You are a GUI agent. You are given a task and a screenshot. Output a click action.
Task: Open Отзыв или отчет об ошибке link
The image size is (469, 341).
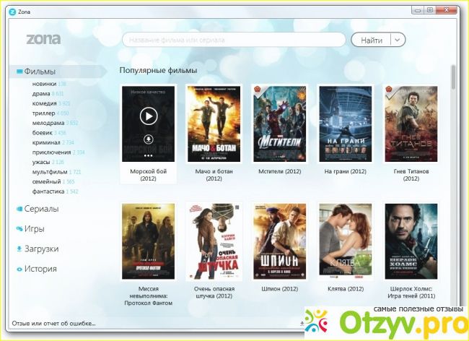click(54, 324)
